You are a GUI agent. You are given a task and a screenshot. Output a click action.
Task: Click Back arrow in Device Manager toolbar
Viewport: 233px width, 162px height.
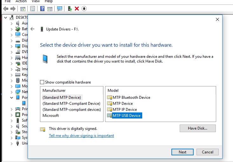(5, 9)
